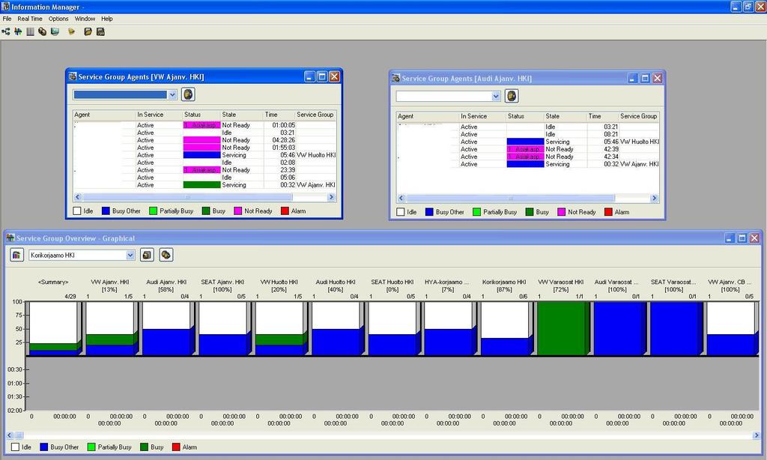
Task: Select Audi row with time 08:21
Action: pyautogui.click(x=528, y=134)
